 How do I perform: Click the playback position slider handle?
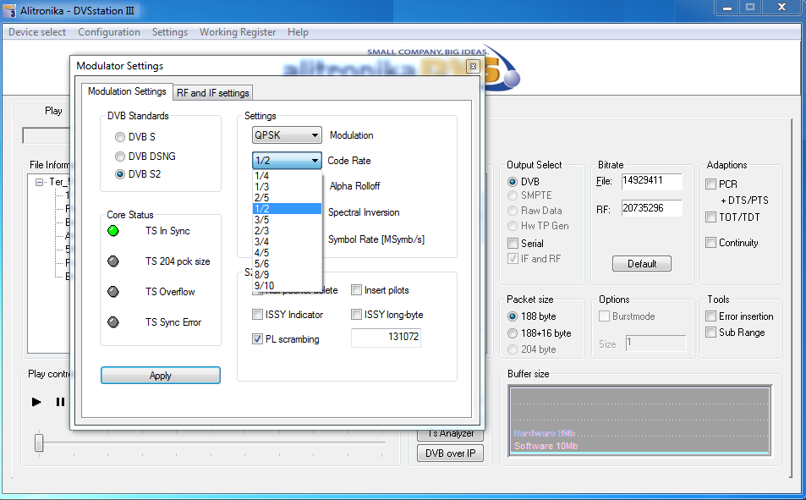pos(39,442)
